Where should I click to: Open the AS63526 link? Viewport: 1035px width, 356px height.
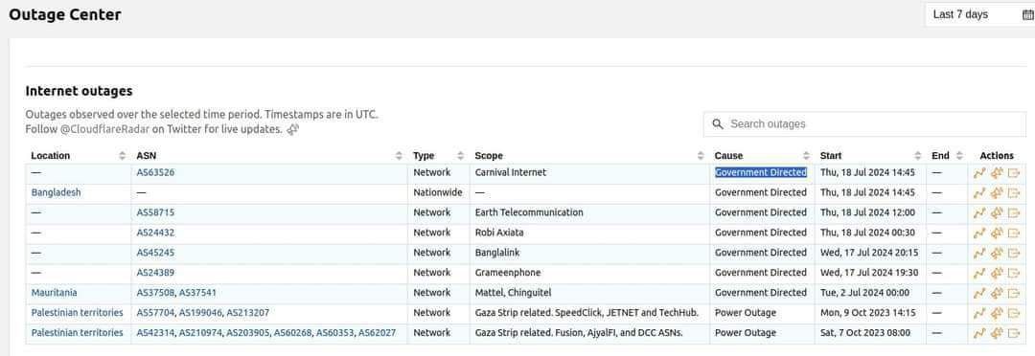click(155, 172)
